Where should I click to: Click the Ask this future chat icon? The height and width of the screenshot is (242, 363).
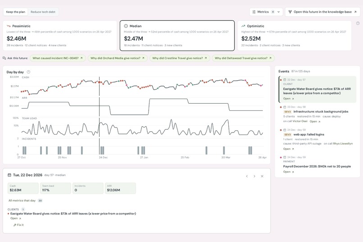tap(4, 58)
